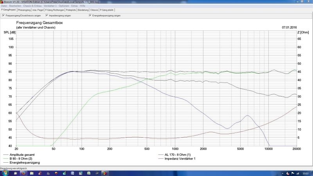
Task: Switch to the Phasengang tab
Action: [24, 10]
